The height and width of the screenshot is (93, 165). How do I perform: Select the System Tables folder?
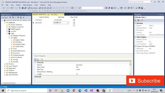(20, 40)
